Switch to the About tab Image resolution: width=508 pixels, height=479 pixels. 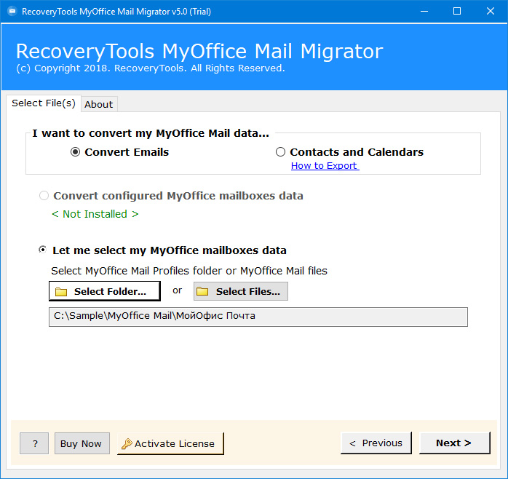coord(99,104)
